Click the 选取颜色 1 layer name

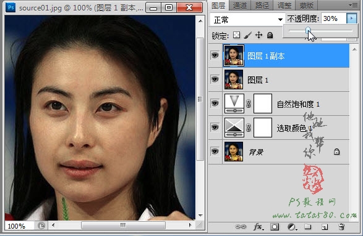[294, 128]
